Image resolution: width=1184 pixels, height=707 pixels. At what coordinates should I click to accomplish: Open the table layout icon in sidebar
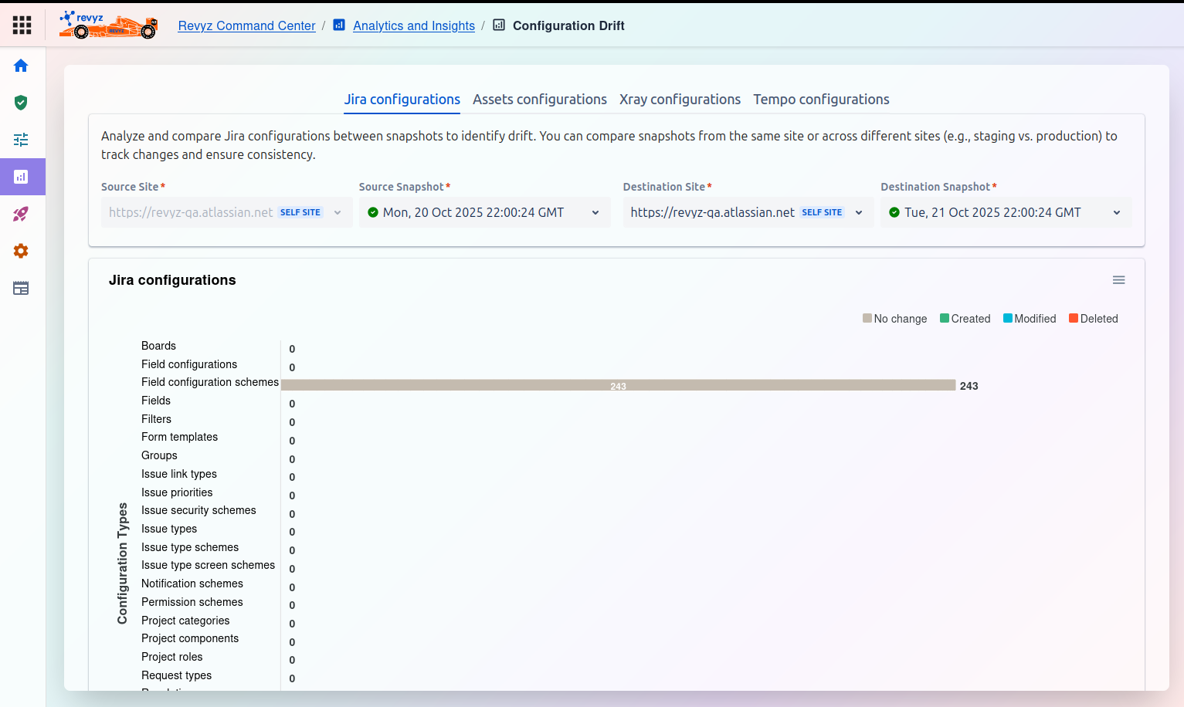[x=21, y=288]
